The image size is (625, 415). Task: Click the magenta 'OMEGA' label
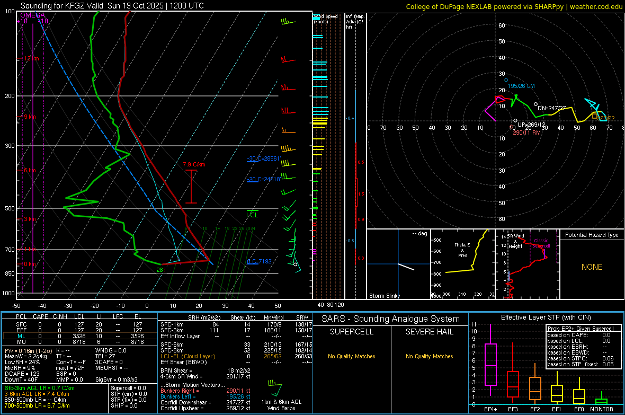click(32, 15)
